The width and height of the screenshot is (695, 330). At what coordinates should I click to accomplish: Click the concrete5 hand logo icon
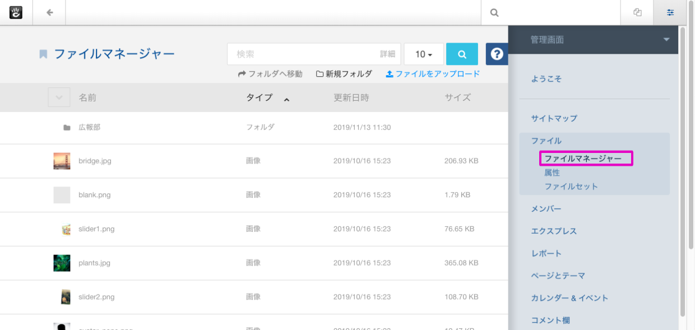coord(16,12)
